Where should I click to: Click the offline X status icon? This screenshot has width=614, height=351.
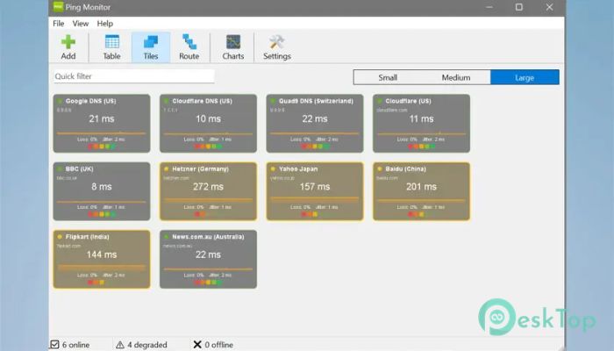coord(197,345)
